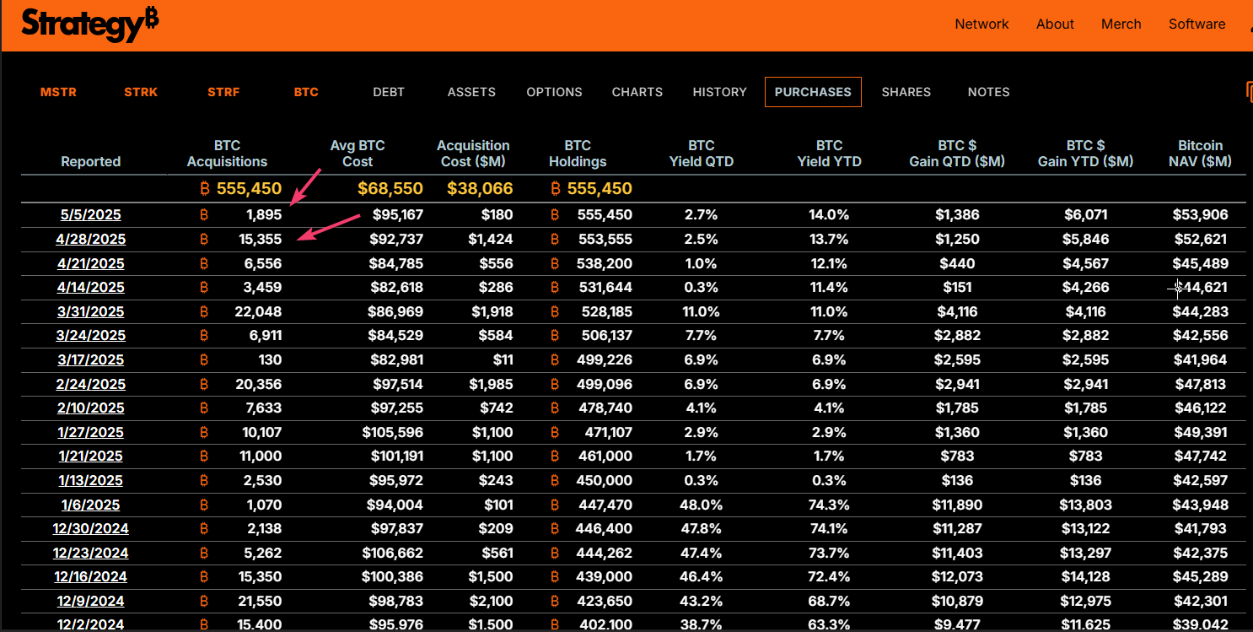The image size is (1253, 632).
Task: Click the Bitcoin icon on the 5/5/2025 acquisitions row
Action: 203,214
